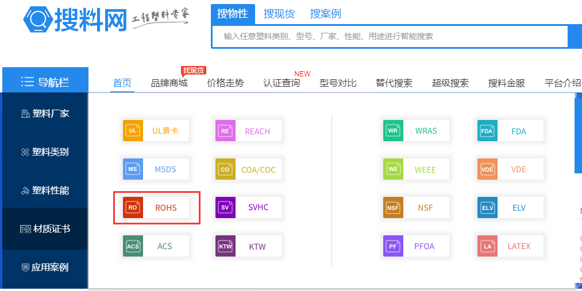This screenshot has width=582, height=291.
Task: Go to the WEEE certification link
Action: tap(425, 170)
